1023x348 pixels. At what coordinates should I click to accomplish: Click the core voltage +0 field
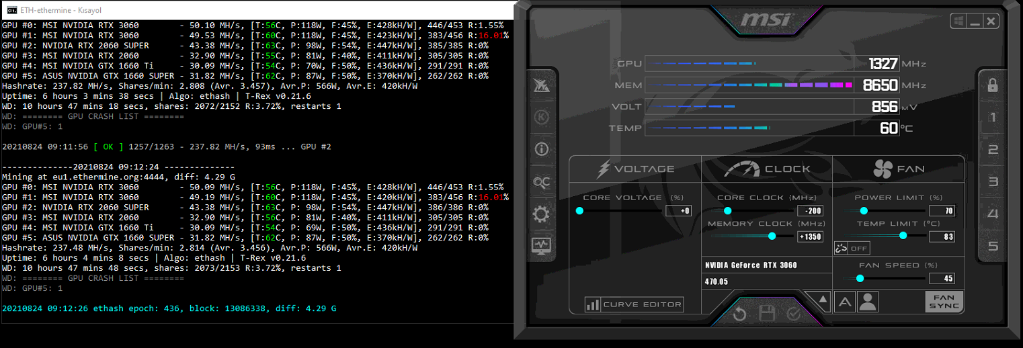click(x=678, y=211)
